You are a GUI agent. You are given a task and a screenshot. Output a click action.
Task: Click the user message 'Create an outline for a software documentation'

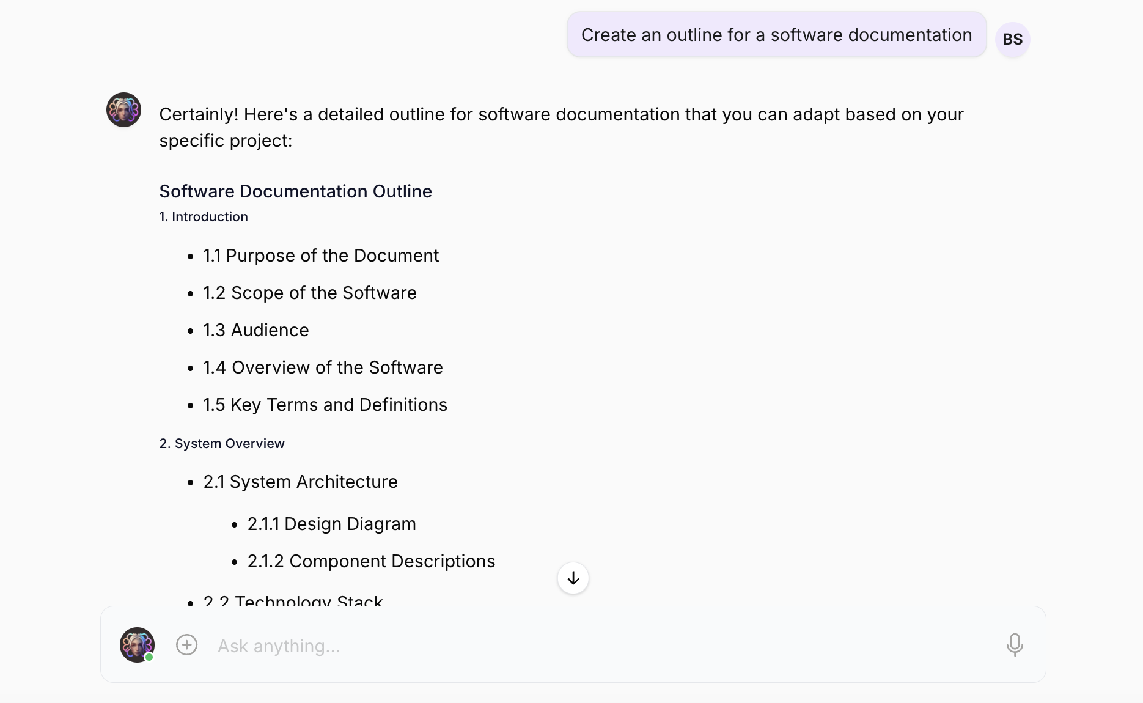pyautogui.click(x=776, y=35)
